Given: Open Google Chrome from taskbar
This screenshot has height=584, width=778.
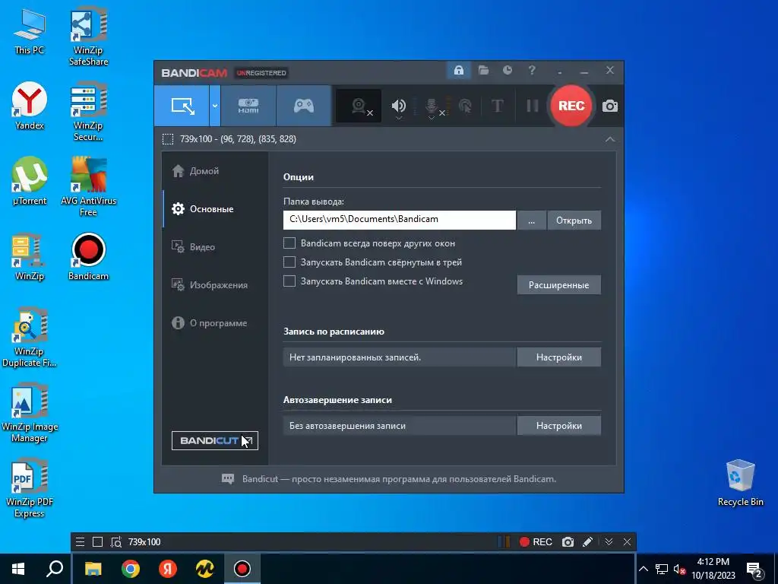Looking at the screenshot, I should click(131, 569).
